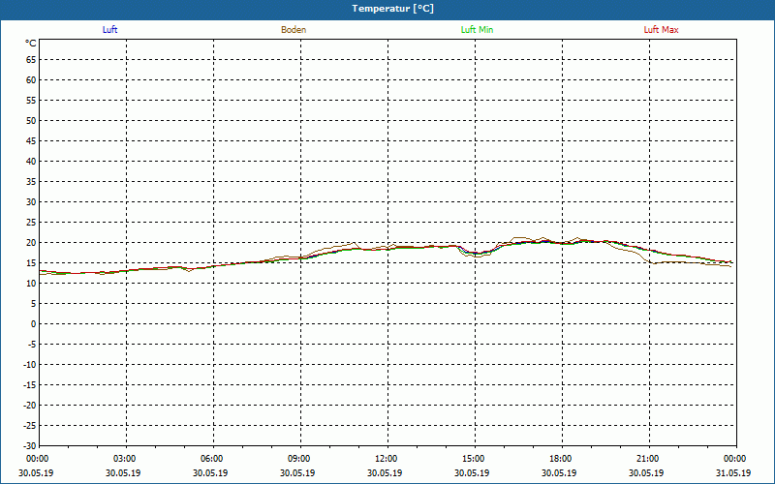Click the 15 y-axis label
Image resolution: width=775 pixels, height=484 pixels.
(x=31, y=263)
